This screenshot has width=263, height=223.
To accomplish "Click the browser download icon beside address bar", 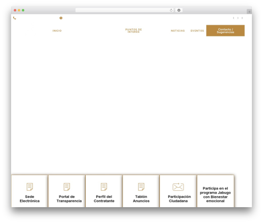I will pos(179,10).
